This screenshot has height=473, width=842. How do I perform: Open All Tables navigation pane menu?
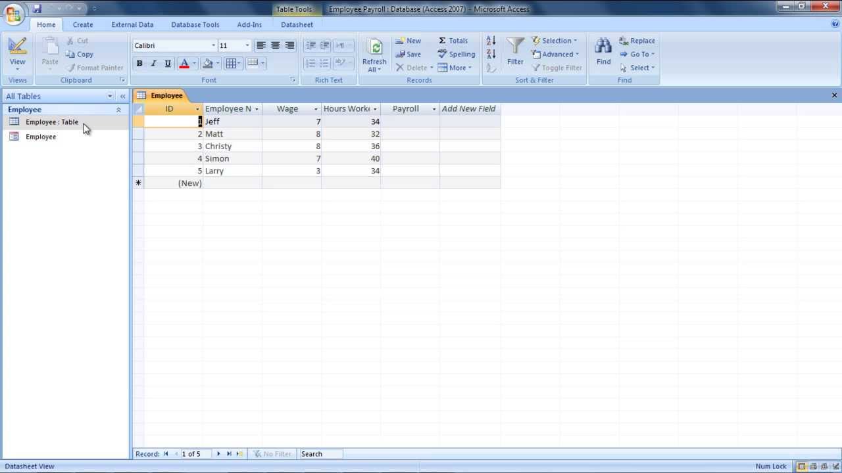(x=110, y=96)
